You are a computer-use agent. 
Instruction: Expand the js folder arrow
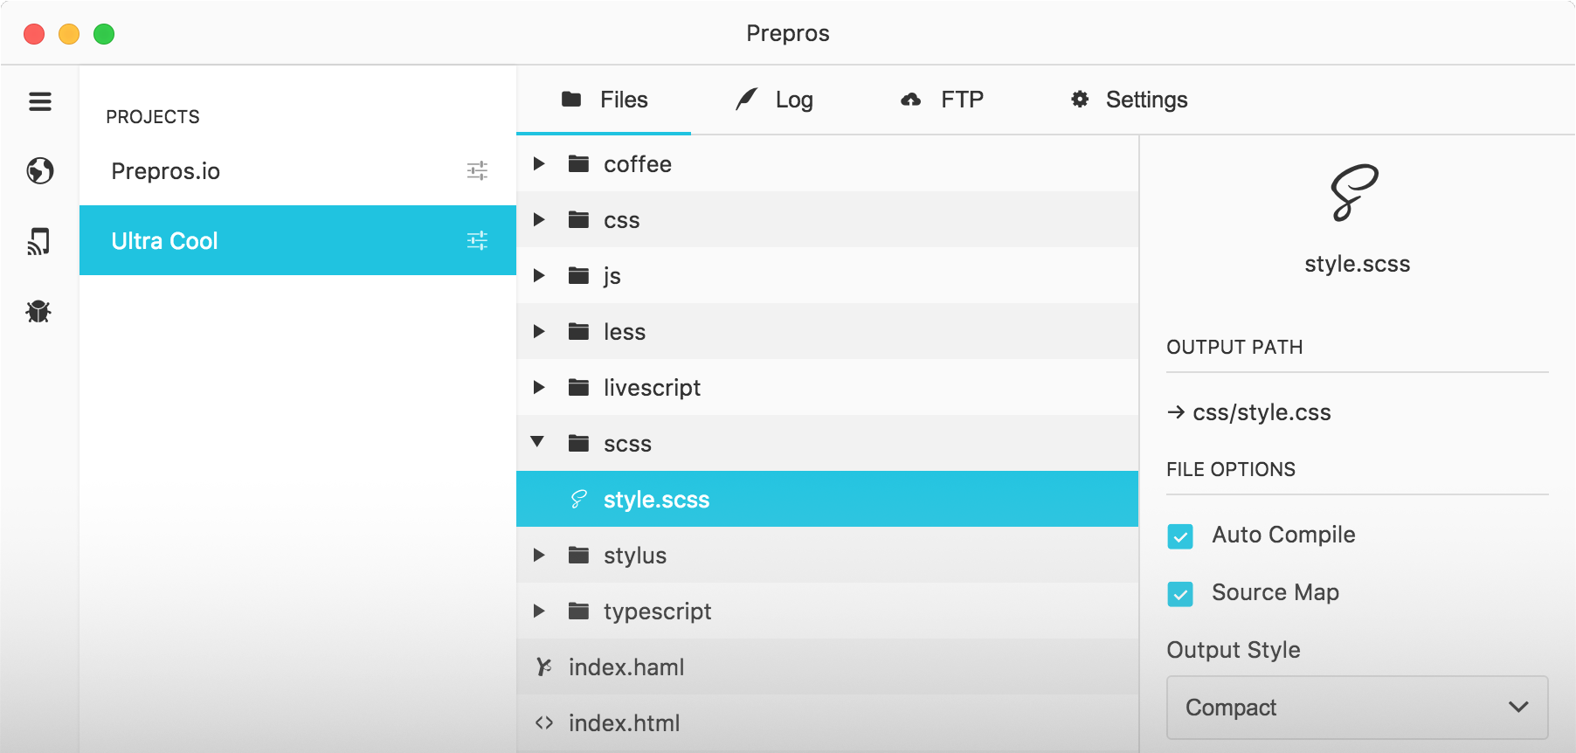point(539,275)
